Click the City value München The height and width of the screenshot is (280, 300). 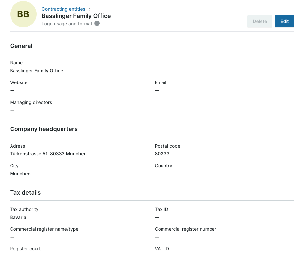pyautogui.click(x=20, y=174)
